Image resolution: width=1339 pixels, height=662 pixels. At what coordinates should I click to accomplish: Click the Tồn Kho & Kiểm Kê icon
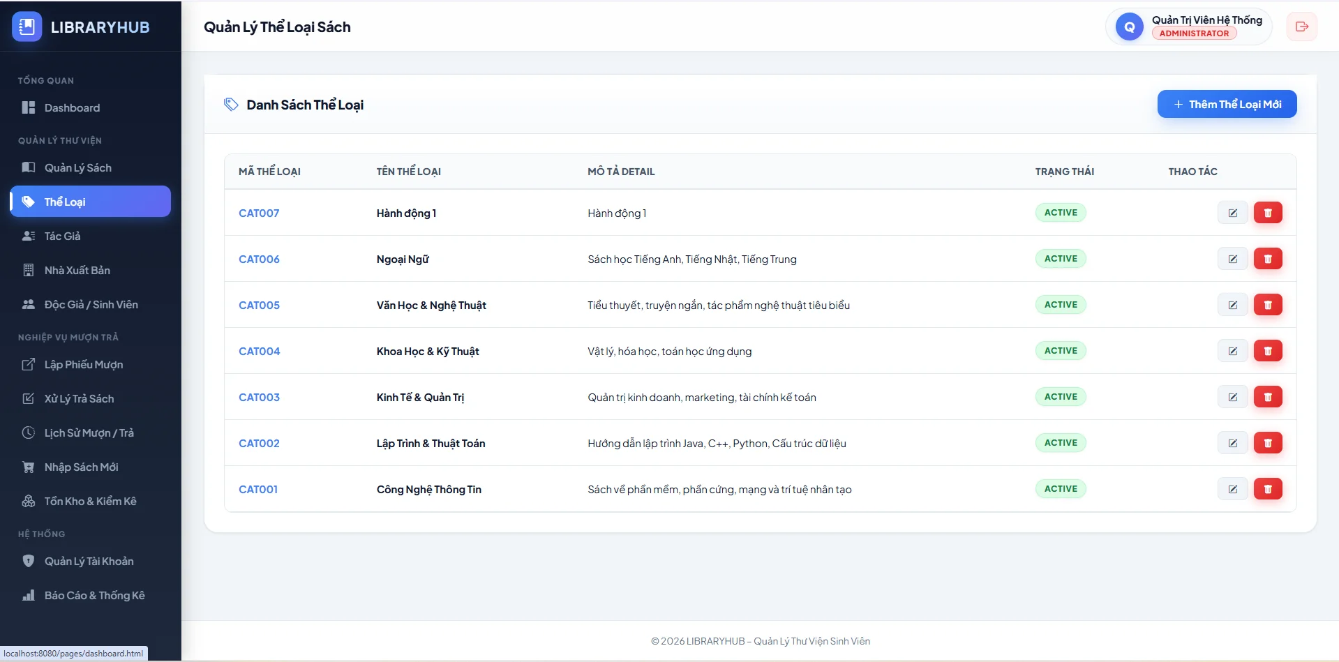(x=28, y=501)
